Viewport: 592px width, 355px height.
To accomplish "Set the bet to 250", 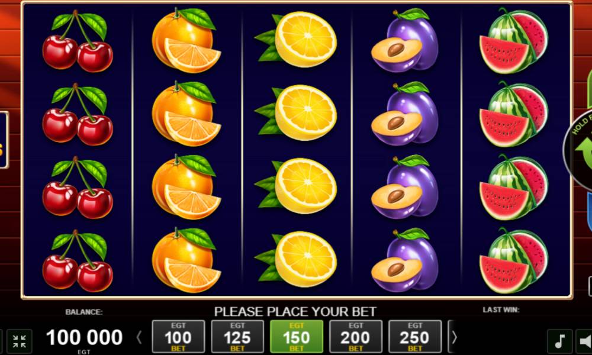I will pyautogui.click(x=415, y=337).
